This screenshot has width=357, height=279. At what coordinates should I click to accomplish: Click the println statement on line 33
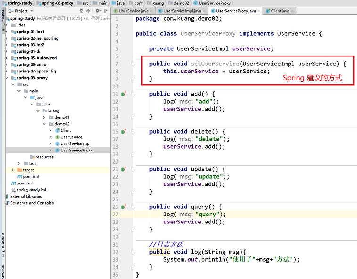tap(231, 259)
